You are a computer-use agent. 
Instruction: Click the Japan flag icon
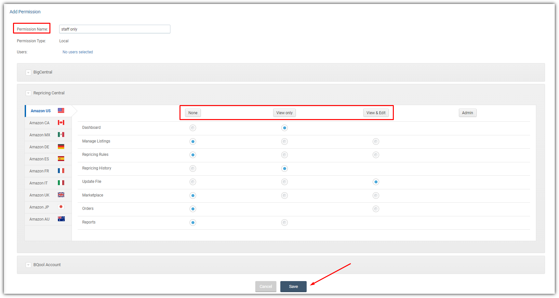pyautogui.click(x=61, y=207)
